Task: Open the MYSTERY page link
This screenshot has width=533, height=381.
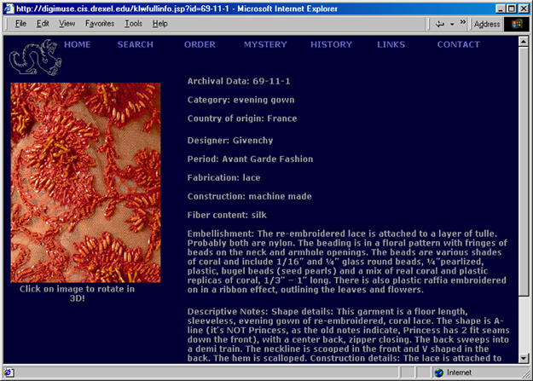Action: coord(265,44)
